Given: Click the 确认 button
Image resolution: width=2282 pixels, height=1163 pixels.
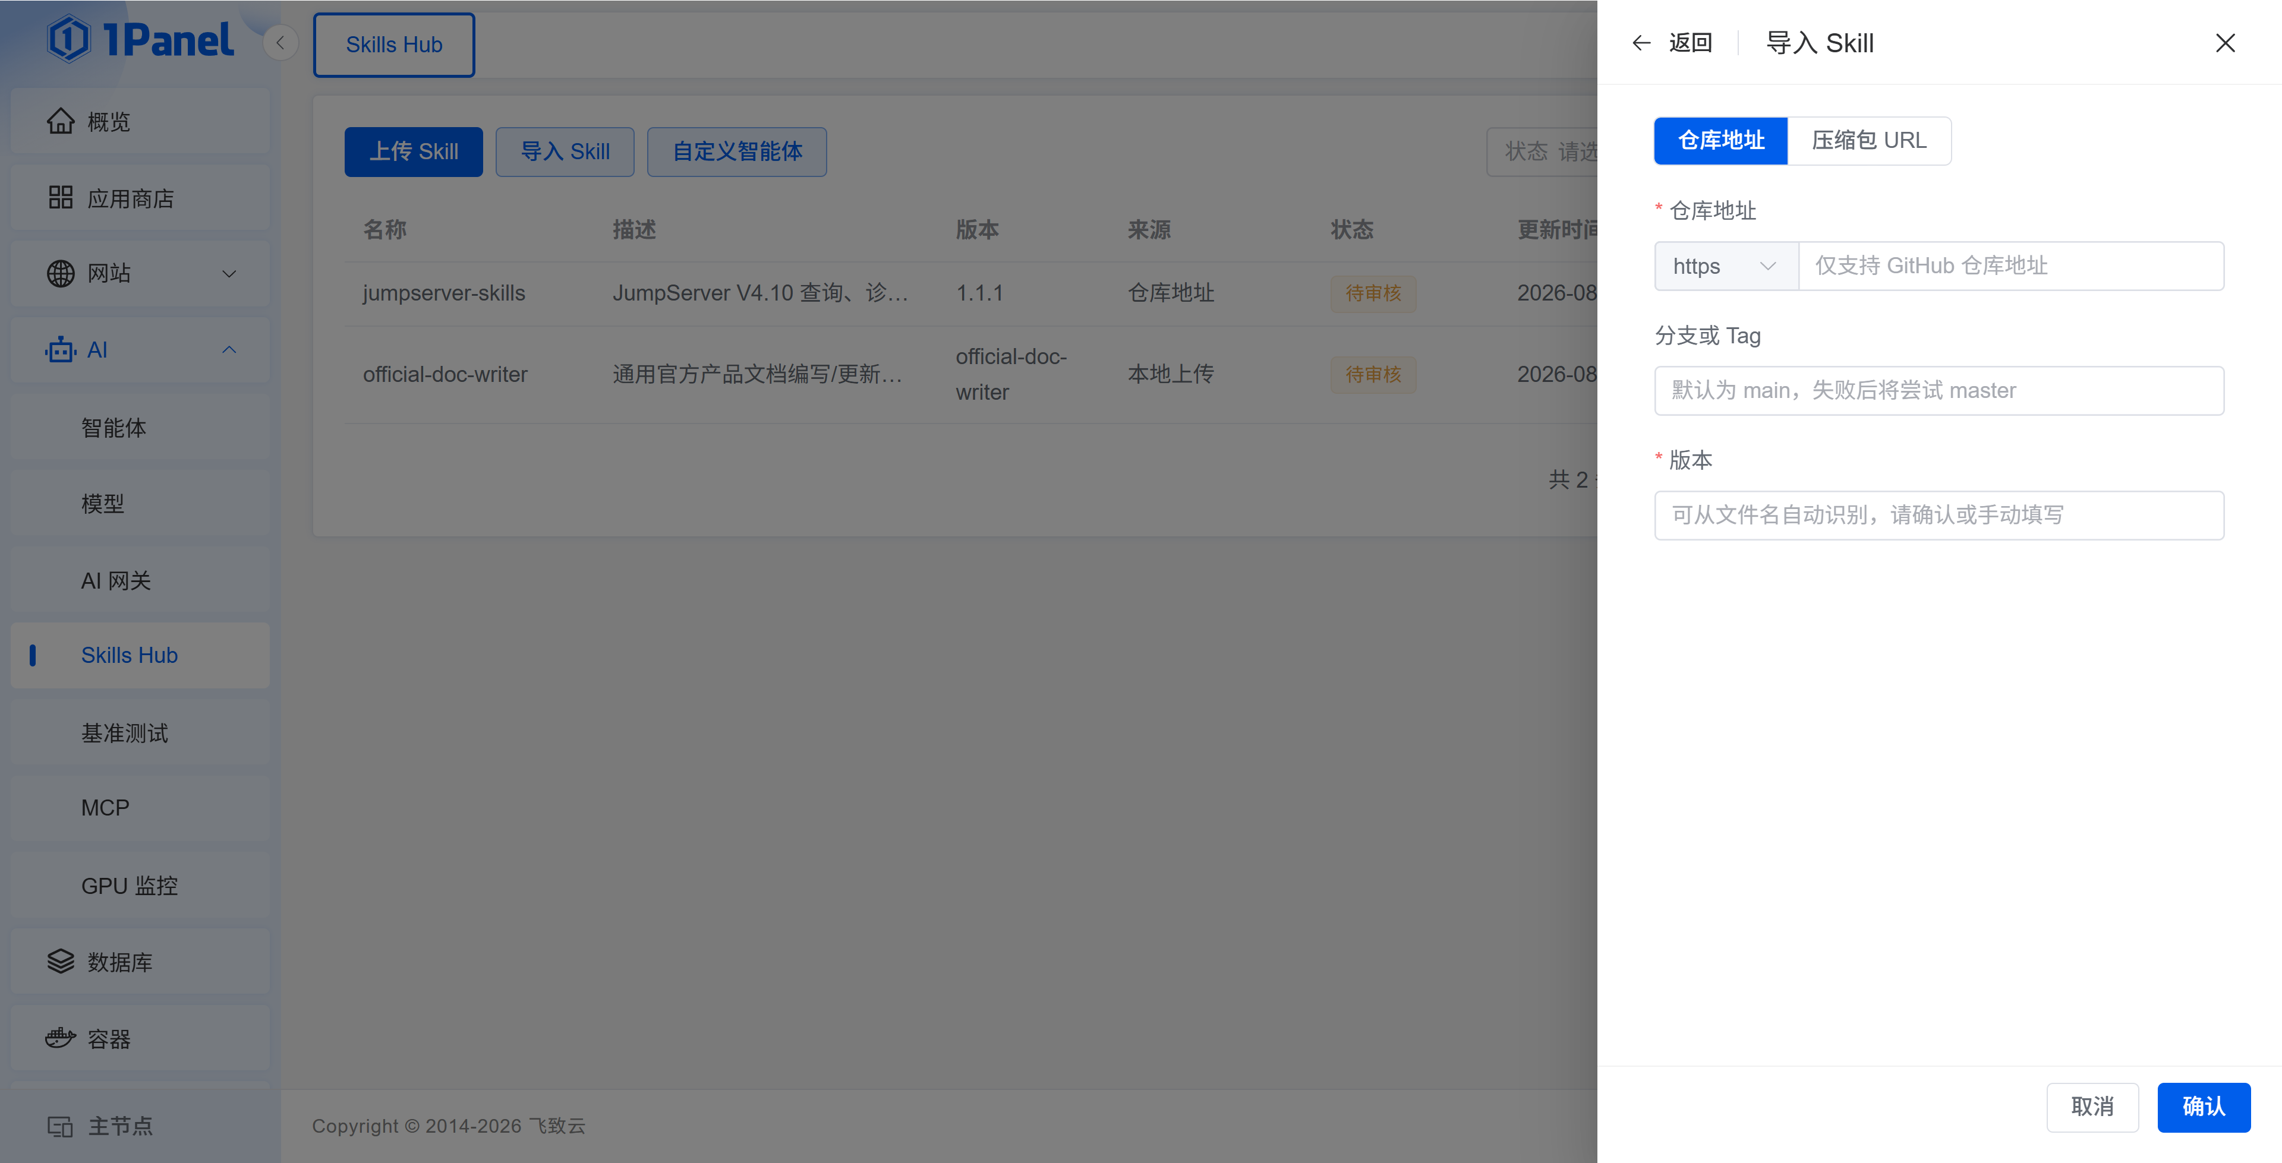Looking at the screenshot, I should (2204, 1107).
